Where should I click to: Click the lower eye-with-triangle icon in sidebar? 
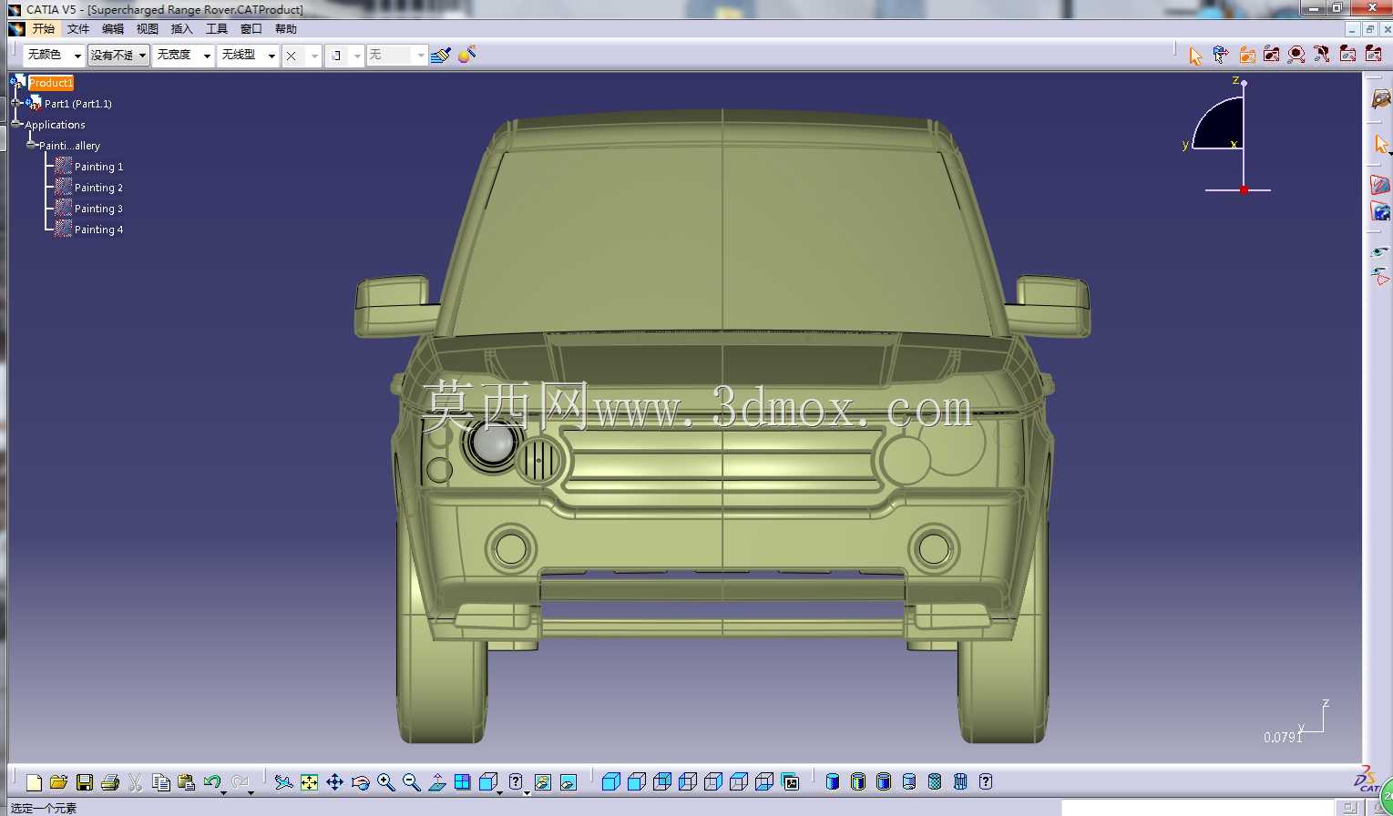click(1380, 275)
